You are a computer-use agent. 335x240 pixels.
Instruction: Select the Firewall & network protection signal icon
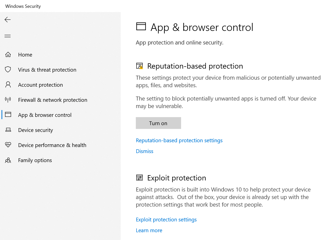(x=8, y=100)
